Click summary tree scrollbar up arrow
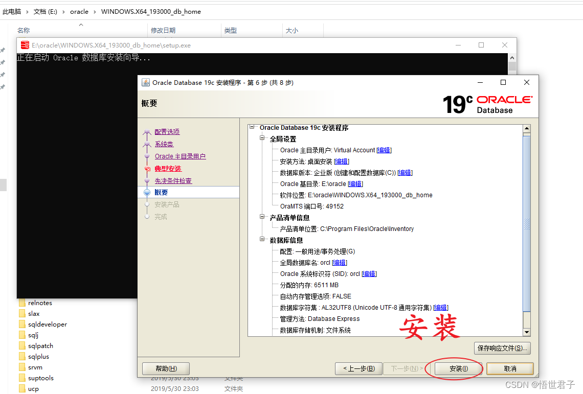 (526, 129)
